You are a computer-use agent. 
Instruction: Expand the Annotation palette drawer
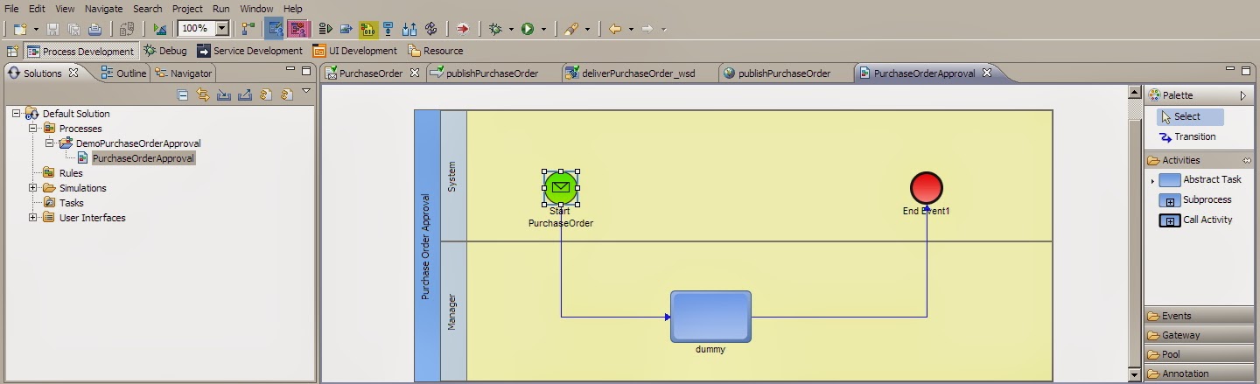click(1199, 374)
